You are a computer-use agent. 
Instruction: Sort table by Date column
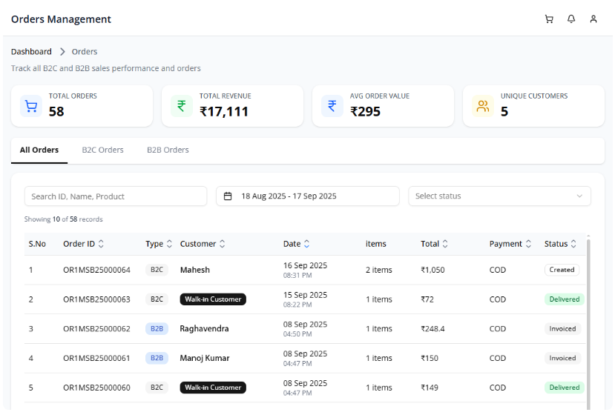point(306,244)
